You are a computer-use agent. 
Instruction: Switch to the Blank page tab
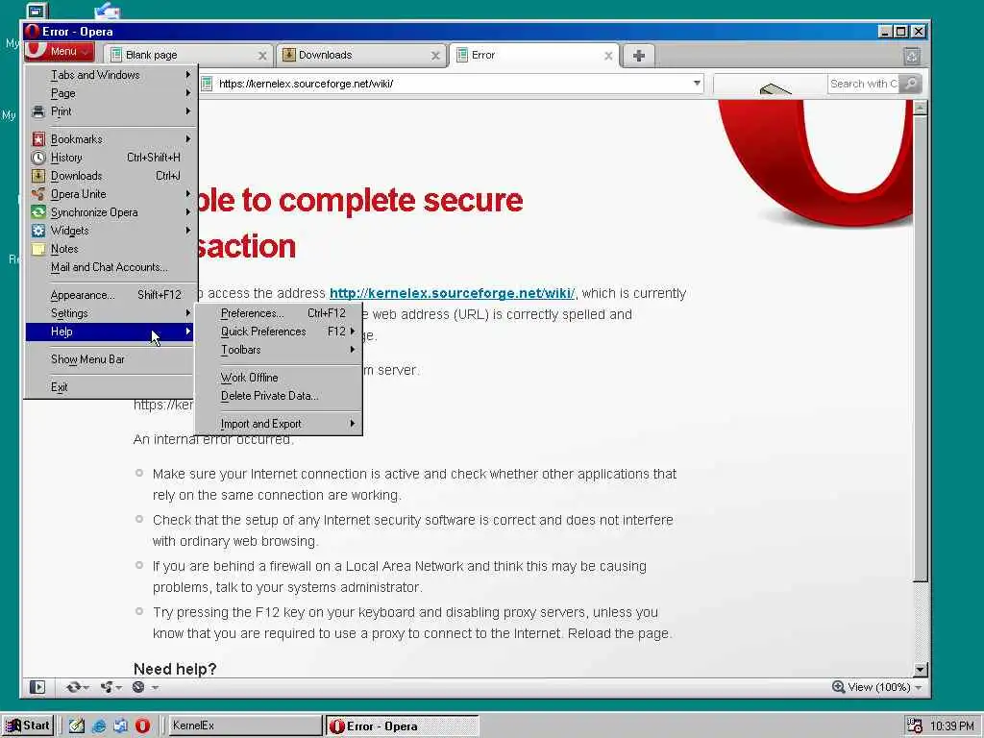point(188,55)
